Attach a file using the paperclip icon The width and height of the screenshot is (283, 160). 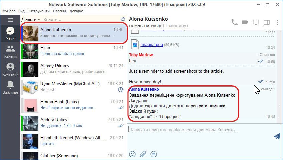(143, 154)
